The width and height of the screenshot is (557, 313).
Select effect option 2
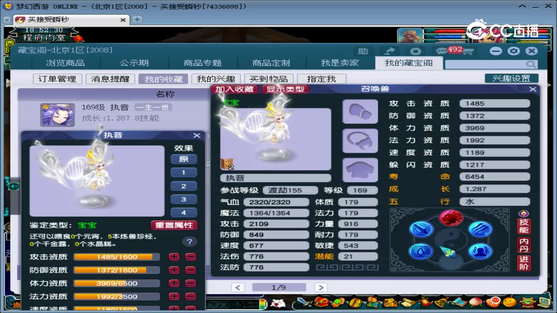[x=184, y=186]
